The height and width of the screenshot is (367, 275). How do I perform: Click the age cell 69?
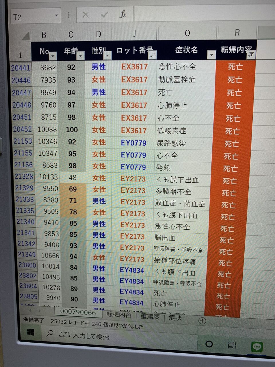coord(73,189)
